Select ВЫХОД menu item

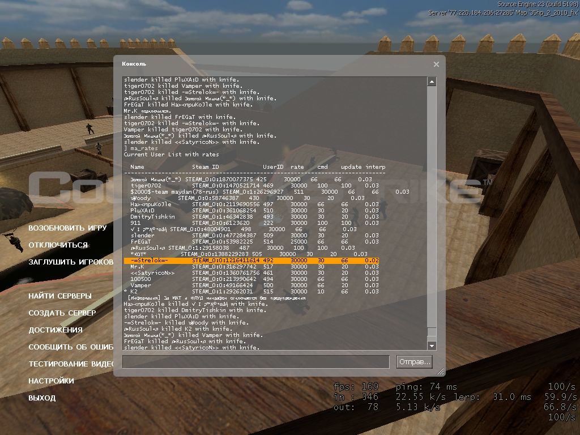click(42, 398)
